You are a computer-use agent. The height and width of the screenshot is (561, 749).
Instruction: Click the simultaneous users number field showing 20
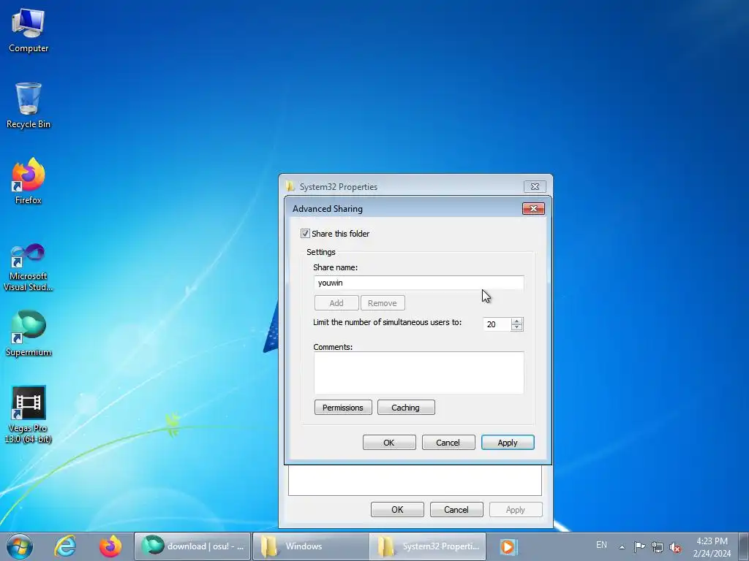tap(497, 324)
